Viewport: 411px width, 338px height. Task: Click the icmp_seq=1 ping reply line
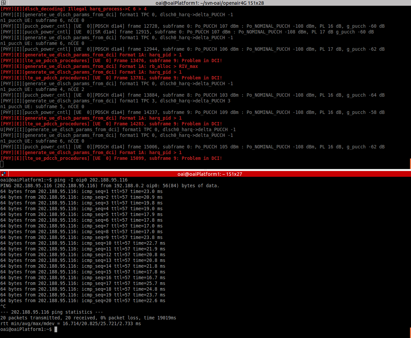tap(81, 191)
